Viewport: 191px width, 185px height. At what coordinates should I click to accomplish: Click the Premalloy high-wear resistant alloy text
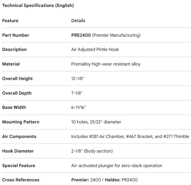106,64
